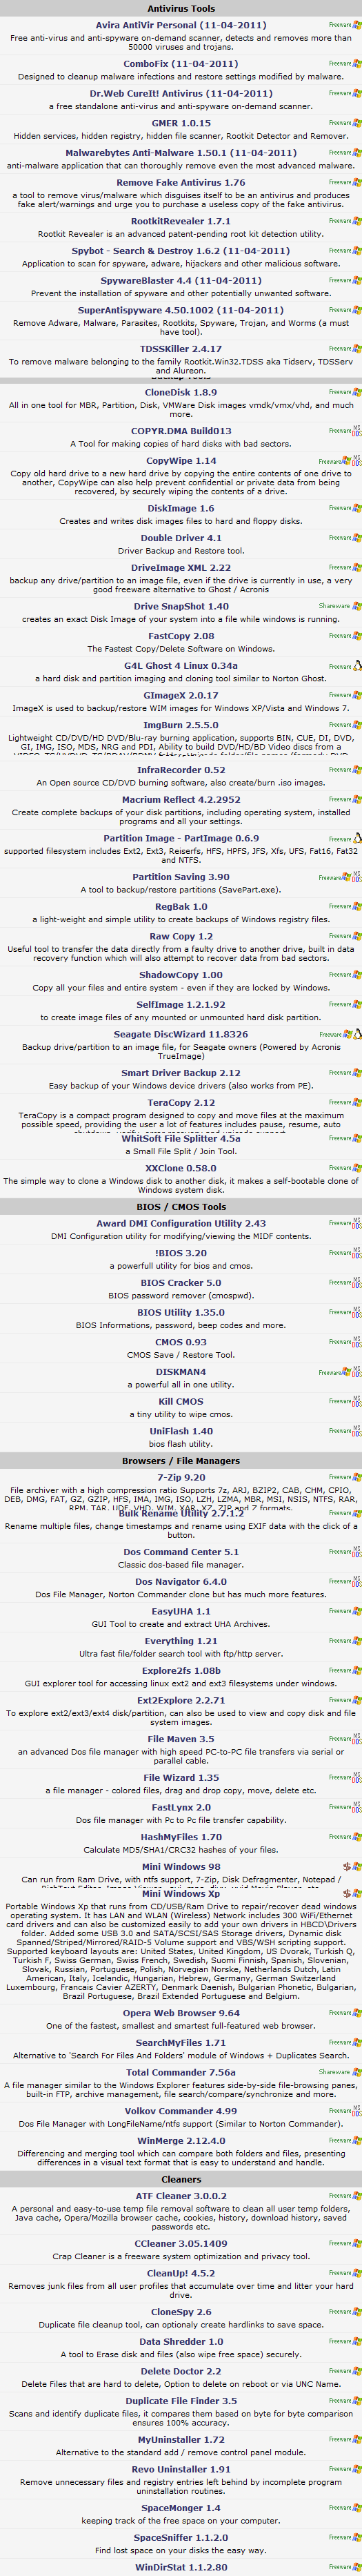Click the MyUninstaller 1.72 title
362x2576 pixels.
click(x=181, y=2440)
